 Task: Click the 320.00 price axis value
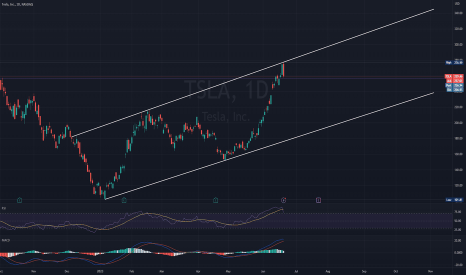tap(458, 29)
